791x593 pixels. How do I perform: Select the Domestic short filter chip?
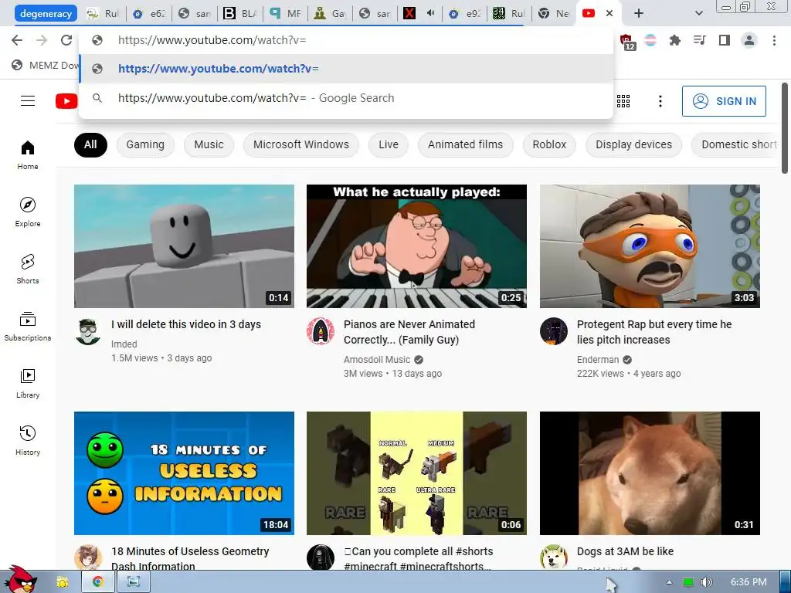pos(735,144)
